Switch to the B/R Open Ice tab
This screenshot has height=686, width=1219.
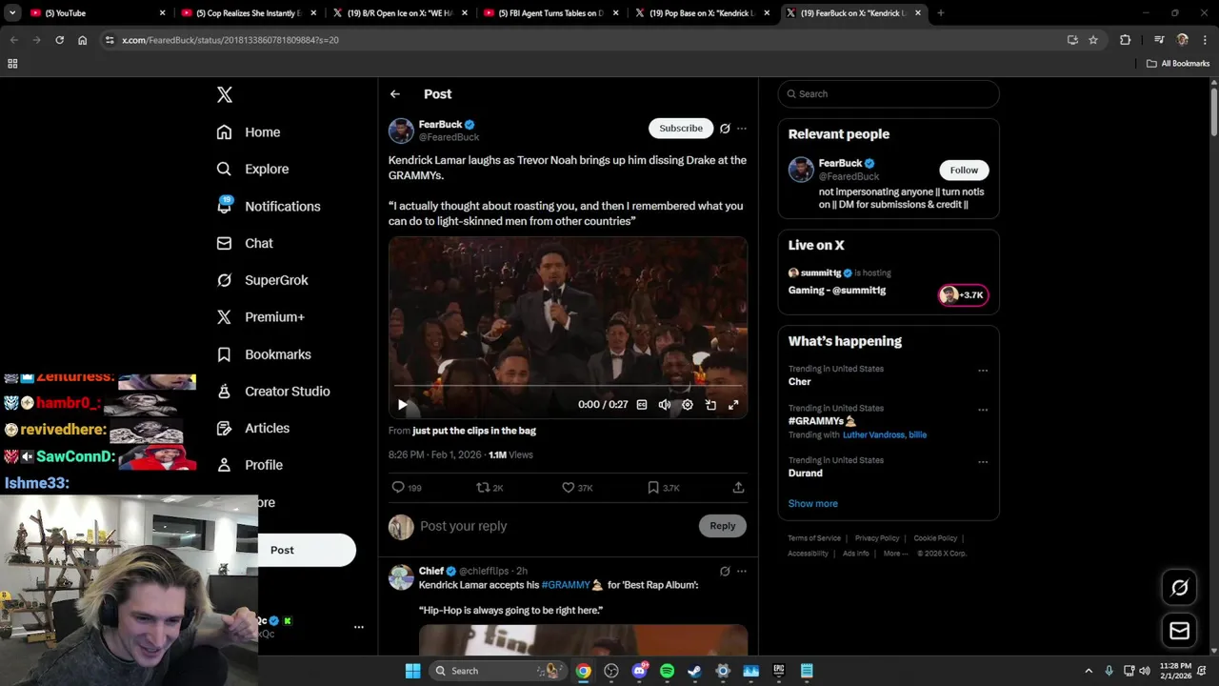coord(400,13)
